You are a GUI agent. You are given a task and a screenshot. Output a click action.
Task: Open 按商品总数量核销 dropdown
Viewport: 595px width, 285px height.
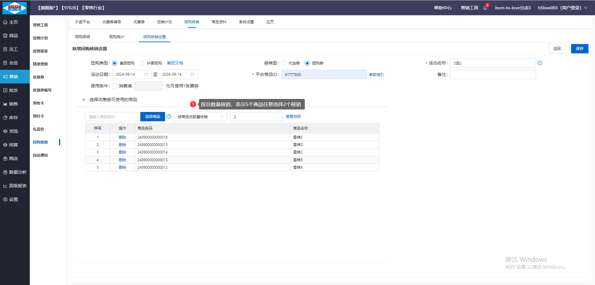click(200, 117)
